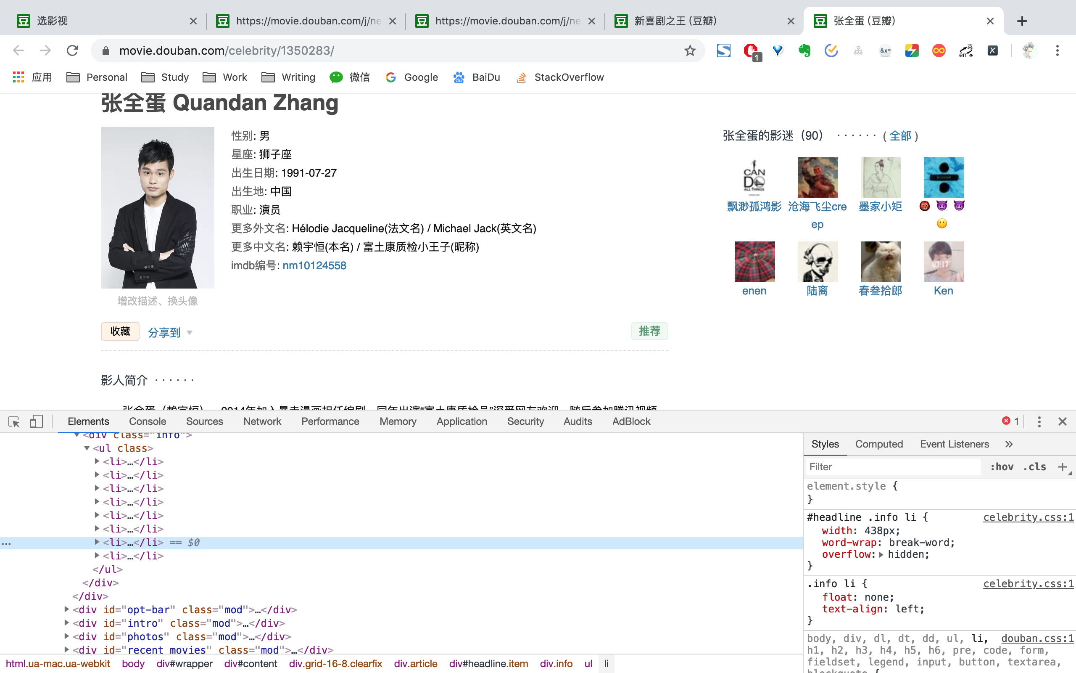Bookmark this page with the star icon

(x=690, y=51)
